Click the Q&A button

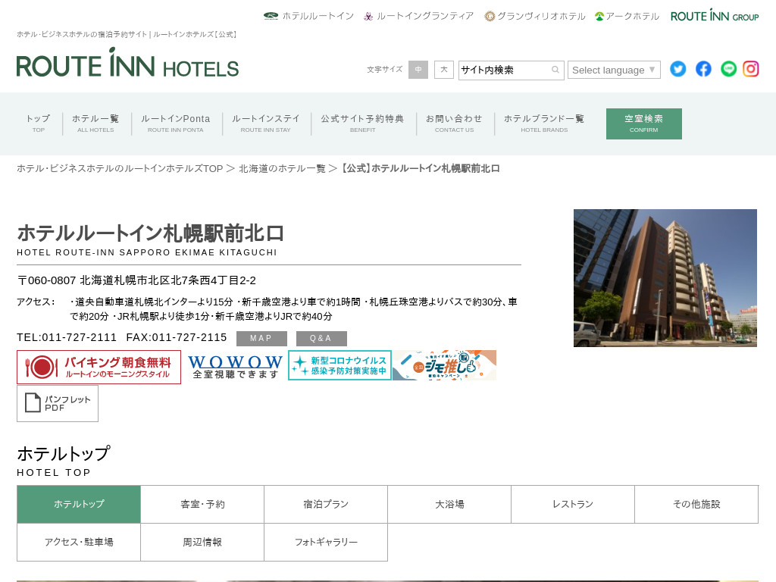[321, 339]
